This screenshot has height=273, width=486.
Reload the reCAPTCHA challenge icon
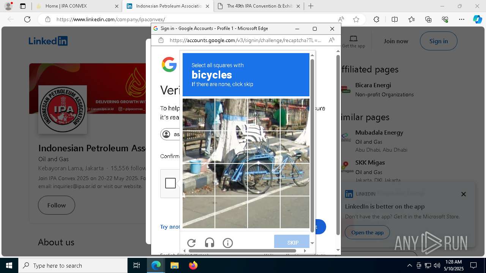[191, 243]
